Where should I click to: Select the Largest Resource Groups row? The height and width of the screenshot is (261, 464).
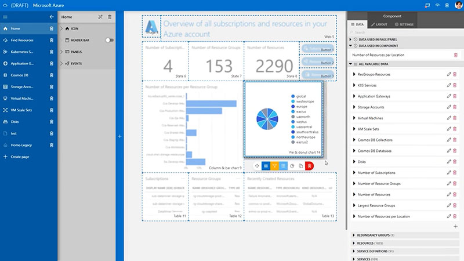(405, 205)
